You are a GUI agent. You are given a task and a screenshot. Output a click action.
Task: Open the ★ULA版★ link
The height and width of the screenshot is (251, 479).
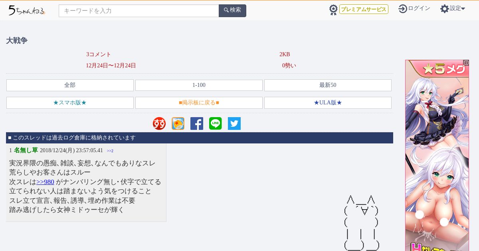(x=328, y=103)
